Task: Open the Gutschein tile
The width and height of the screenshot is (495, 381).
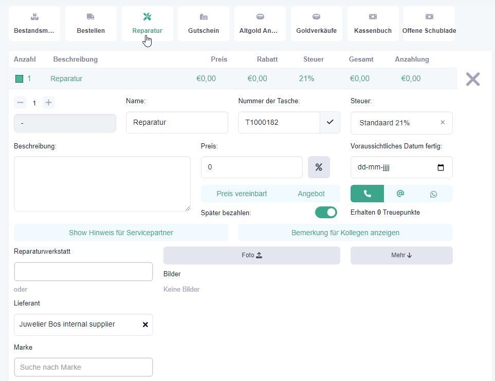Action: click(204, 24)
